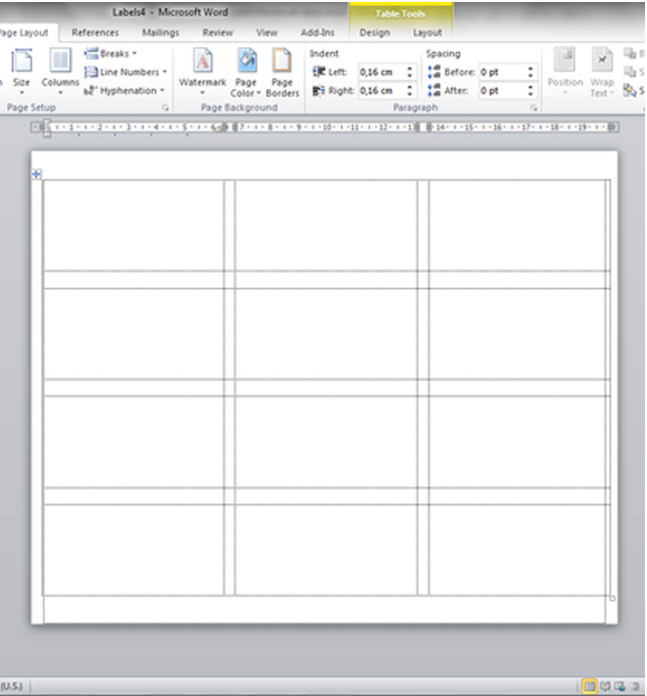The image size is (647, 696).
Task: Decrease Spacing After with spinner down arrow
Action: [531, 94]
